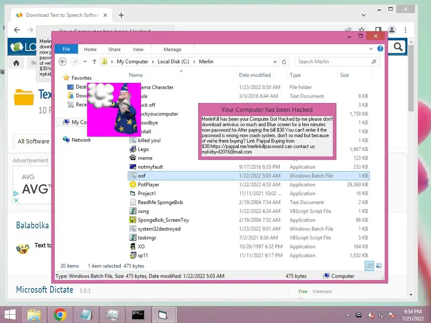Show hidden system tray icons
431x323 pixels.
pyautogui.click(x=348, y=315)
